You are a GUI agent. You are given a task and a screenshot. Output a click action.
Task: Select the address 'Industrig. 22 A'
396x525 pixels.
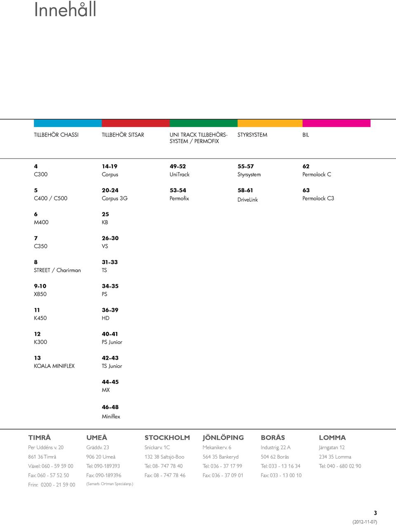point(276,447)
